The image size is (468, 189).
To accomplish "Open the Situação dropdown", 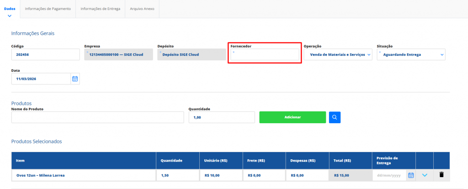I will point(411,54).
